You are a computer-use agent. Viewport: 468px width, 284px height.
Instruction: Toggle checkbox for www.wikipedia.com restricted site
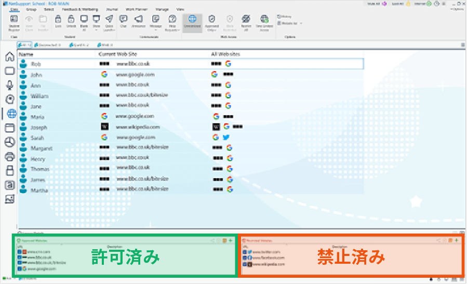click(245, 264)
